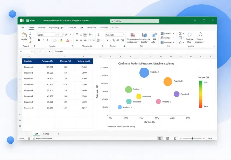Open the File menu
The height and width of the screenshot is (160, 231).
[x=22, y=28]
